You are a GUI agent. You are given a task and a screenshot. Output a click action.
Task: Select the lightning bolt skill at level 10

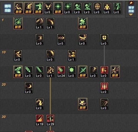18,56
